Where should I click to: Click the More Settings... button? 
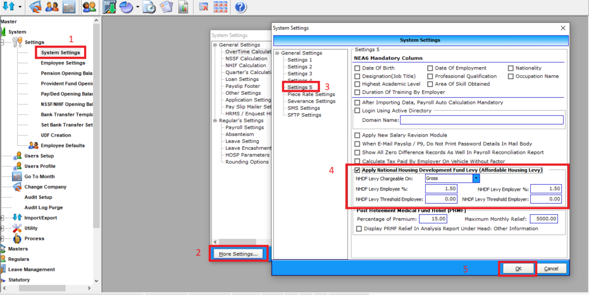pyautogui.click(x=238, y=253)
